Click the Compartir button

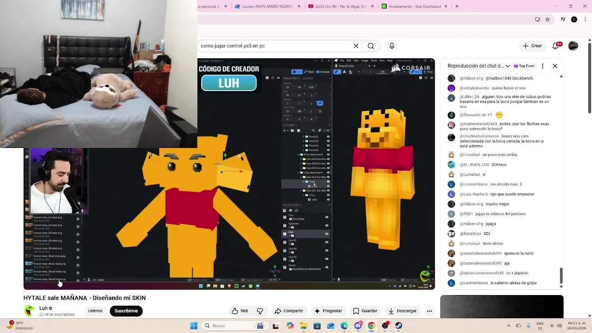pyautogui.click(x=289, y=311)
